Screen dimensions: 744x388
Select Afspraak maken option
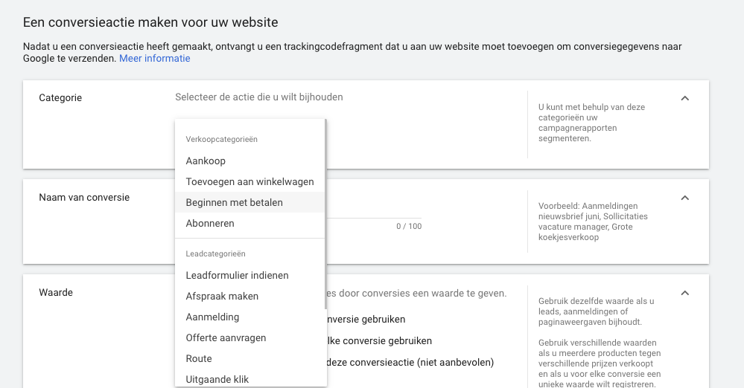tap(222, 296)
